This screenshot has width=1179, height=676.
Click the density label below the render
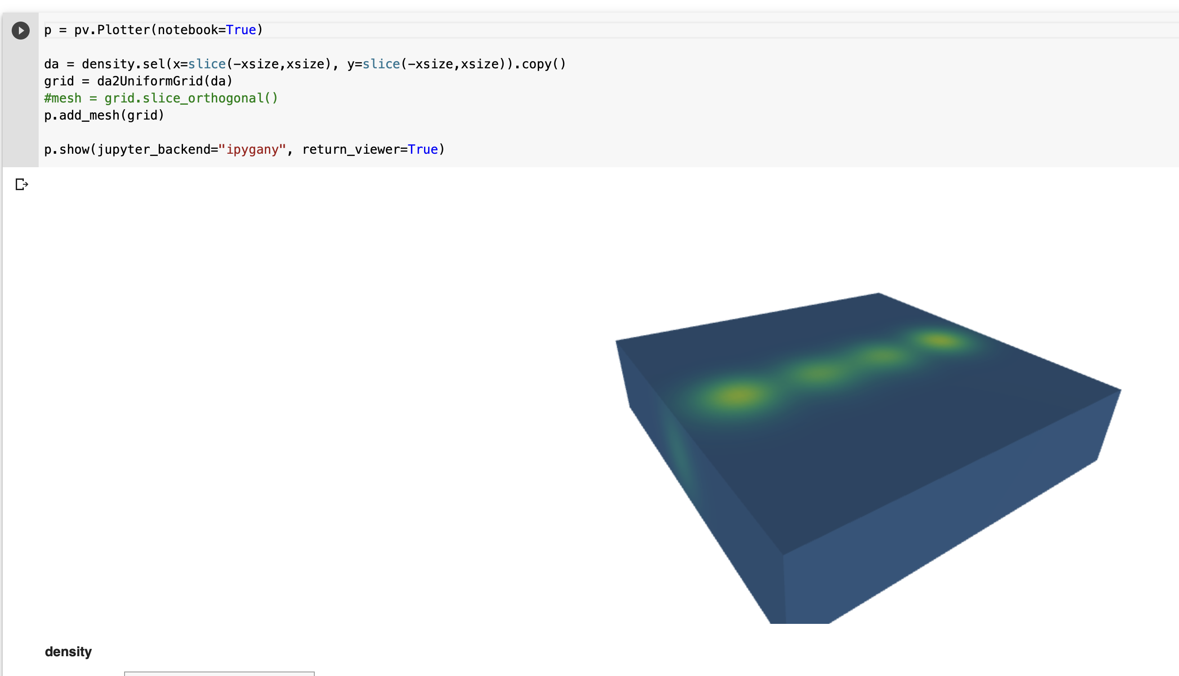(68, 651)
